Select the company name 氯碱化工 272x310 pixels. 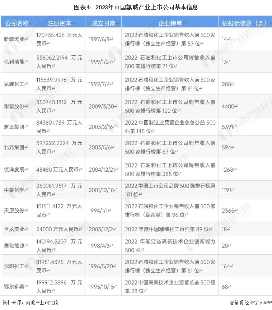(x=14, y=84)
